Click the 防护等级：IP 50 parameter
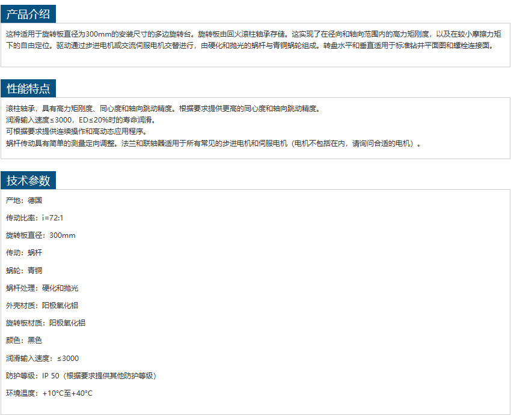The width and height of the screenshot is (511, 415). click(x=82, y=376)
